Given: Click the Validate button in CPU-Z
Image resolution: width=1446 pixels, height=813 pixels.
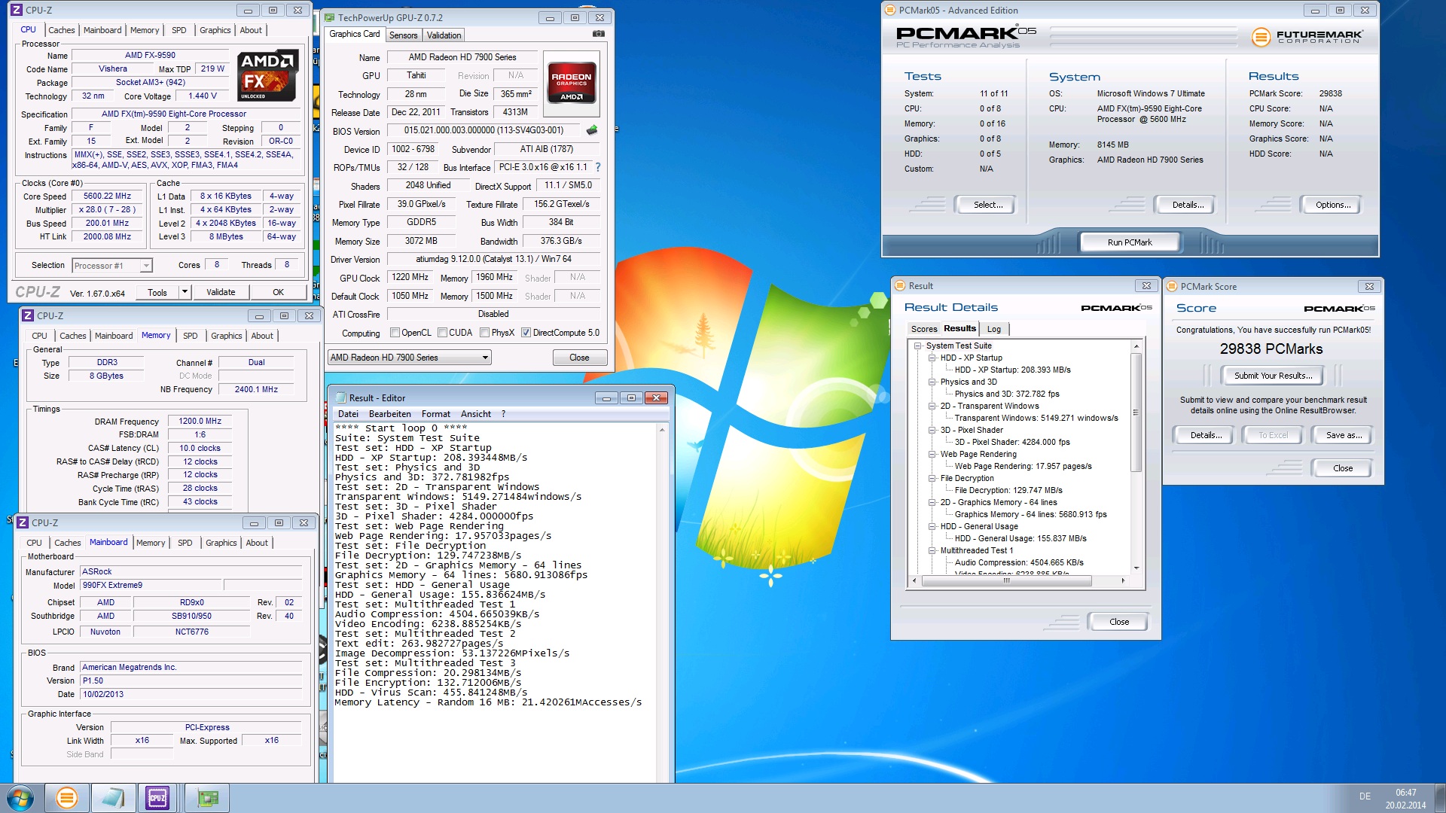Looking at the screenshot, I should coord(221,292).
